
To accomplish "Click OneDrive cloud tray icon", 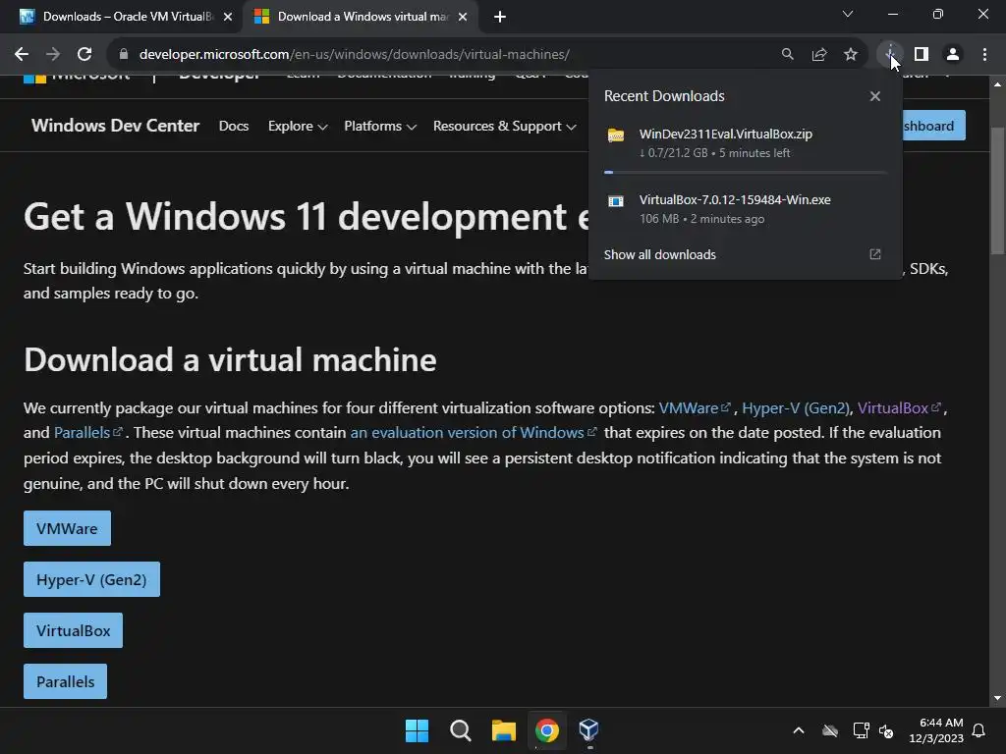I will point(830,730).
